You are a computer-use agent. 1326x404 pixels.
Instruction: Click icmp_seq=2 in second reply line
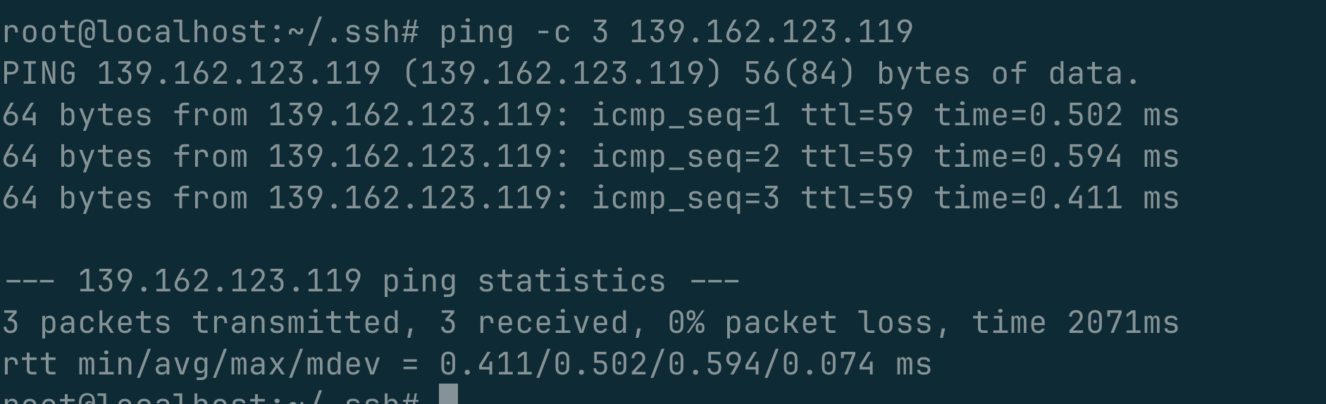[686, 158]
